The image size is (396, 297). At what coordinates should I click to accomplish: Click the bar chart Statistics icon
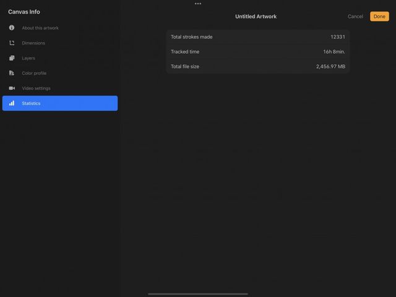click(x=12, y=103)
